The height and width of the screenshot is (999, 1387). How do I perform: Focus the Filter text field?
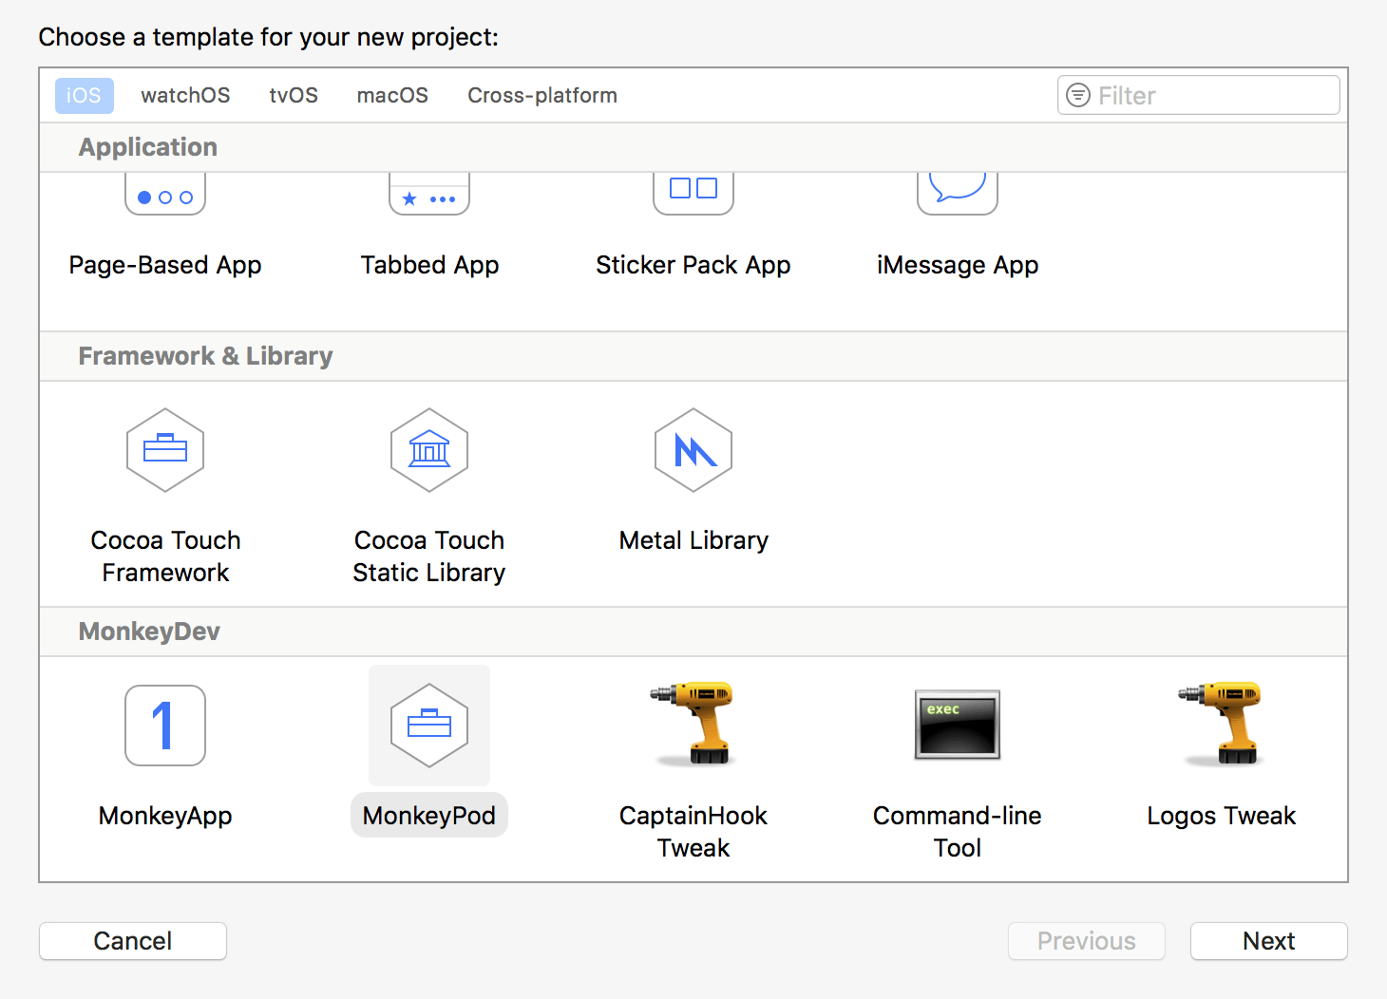pyautogui.click(x=1199, y=95)
